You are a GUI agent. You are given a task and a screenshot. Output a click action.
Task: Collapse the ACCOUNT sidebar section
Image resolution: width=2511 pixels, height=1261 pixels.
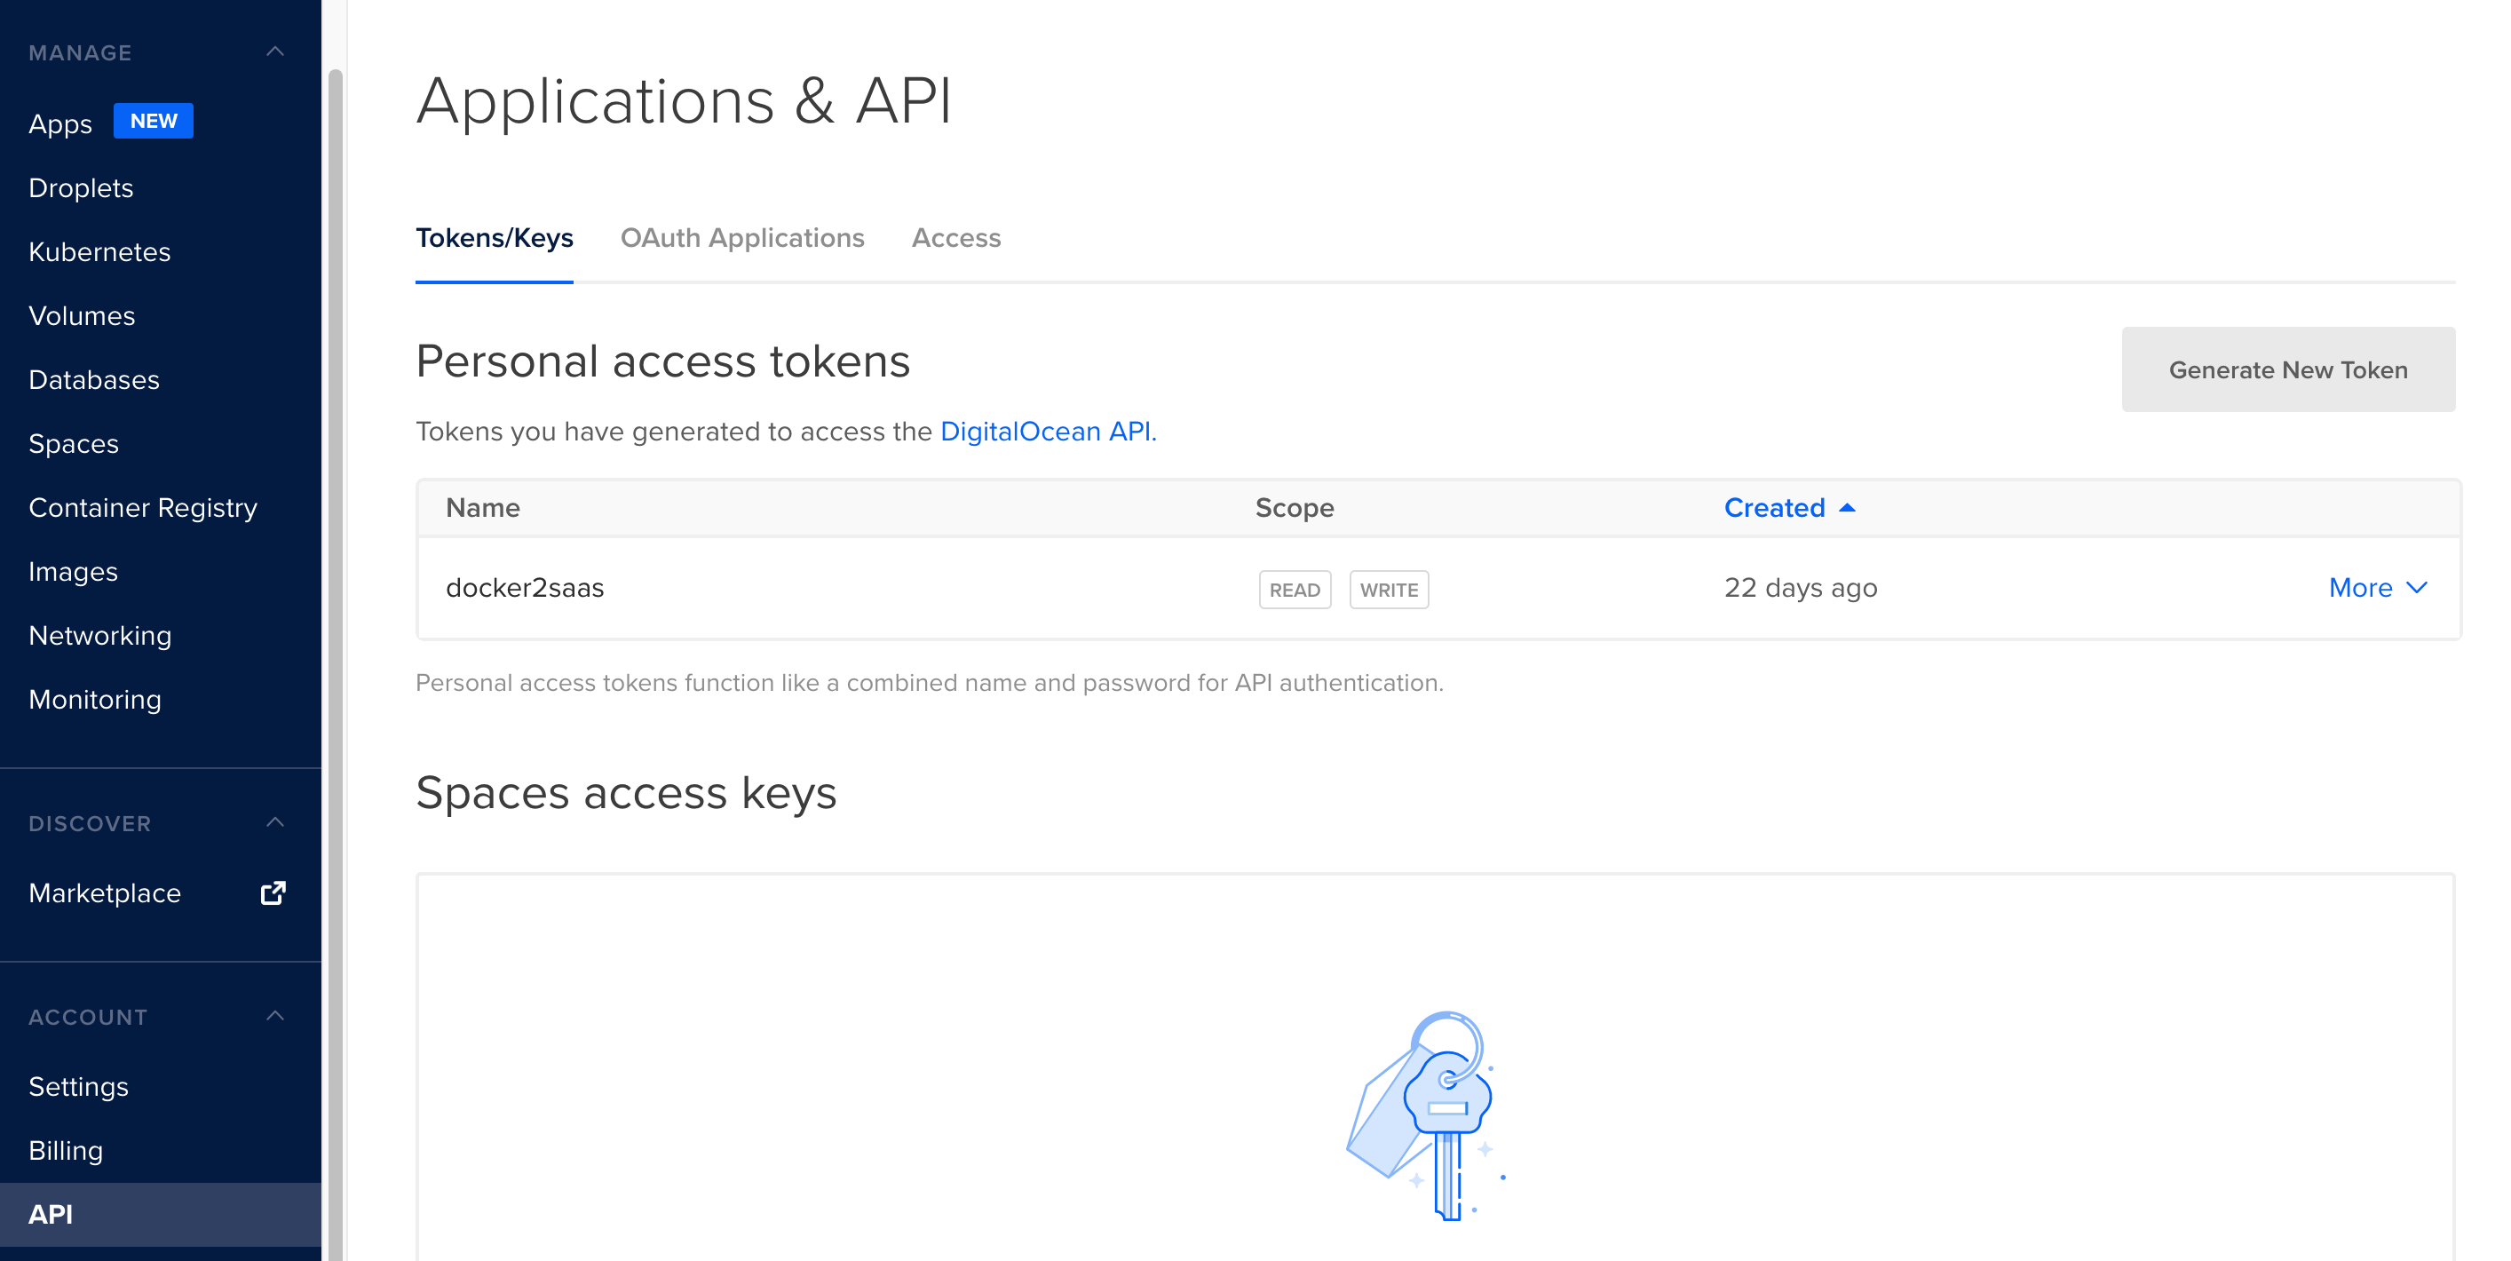[275, 1016]
